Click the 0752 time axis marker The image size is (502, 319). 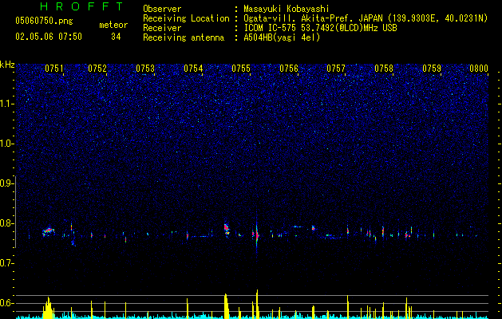(97, 69)
